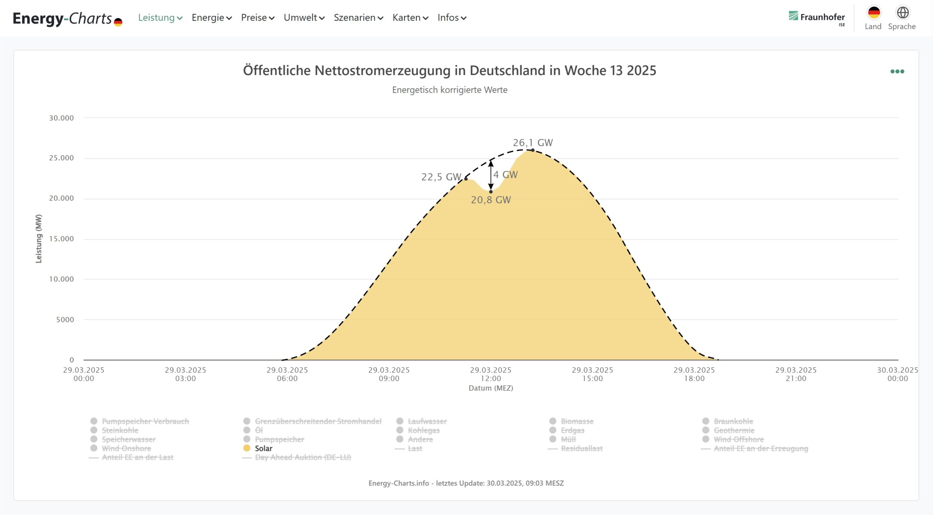Open the Umwelt menu
Screen dimensions: 933x515
pos(304,18)
